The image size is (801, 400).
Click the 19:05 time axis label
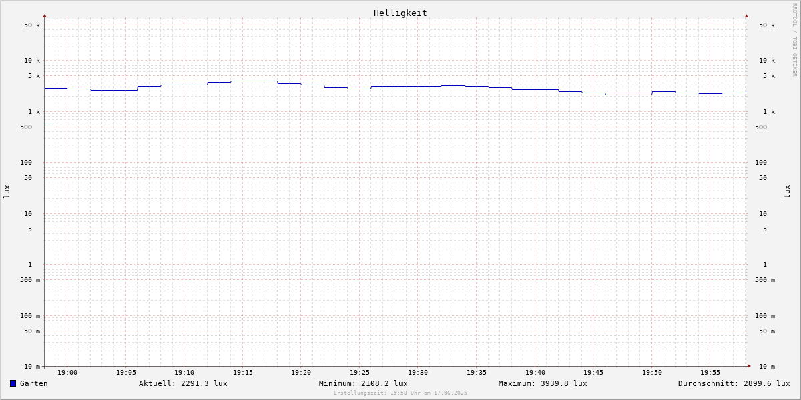tap(126, 373)
